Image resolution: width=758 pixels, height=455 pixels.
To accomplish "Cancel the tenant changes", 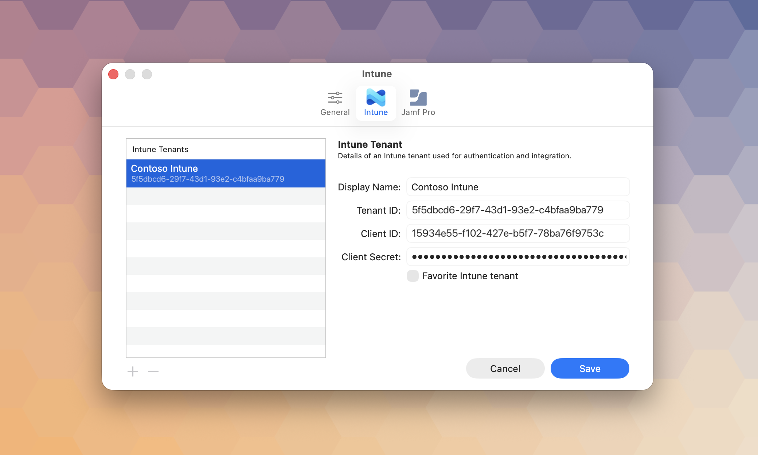I will (505, 368).
